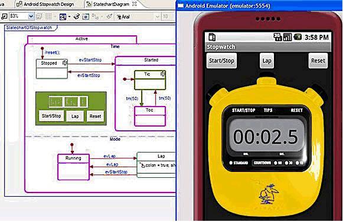Click the signal strength status icon
Screen dimensions: 343x222
tap(288, 37)
